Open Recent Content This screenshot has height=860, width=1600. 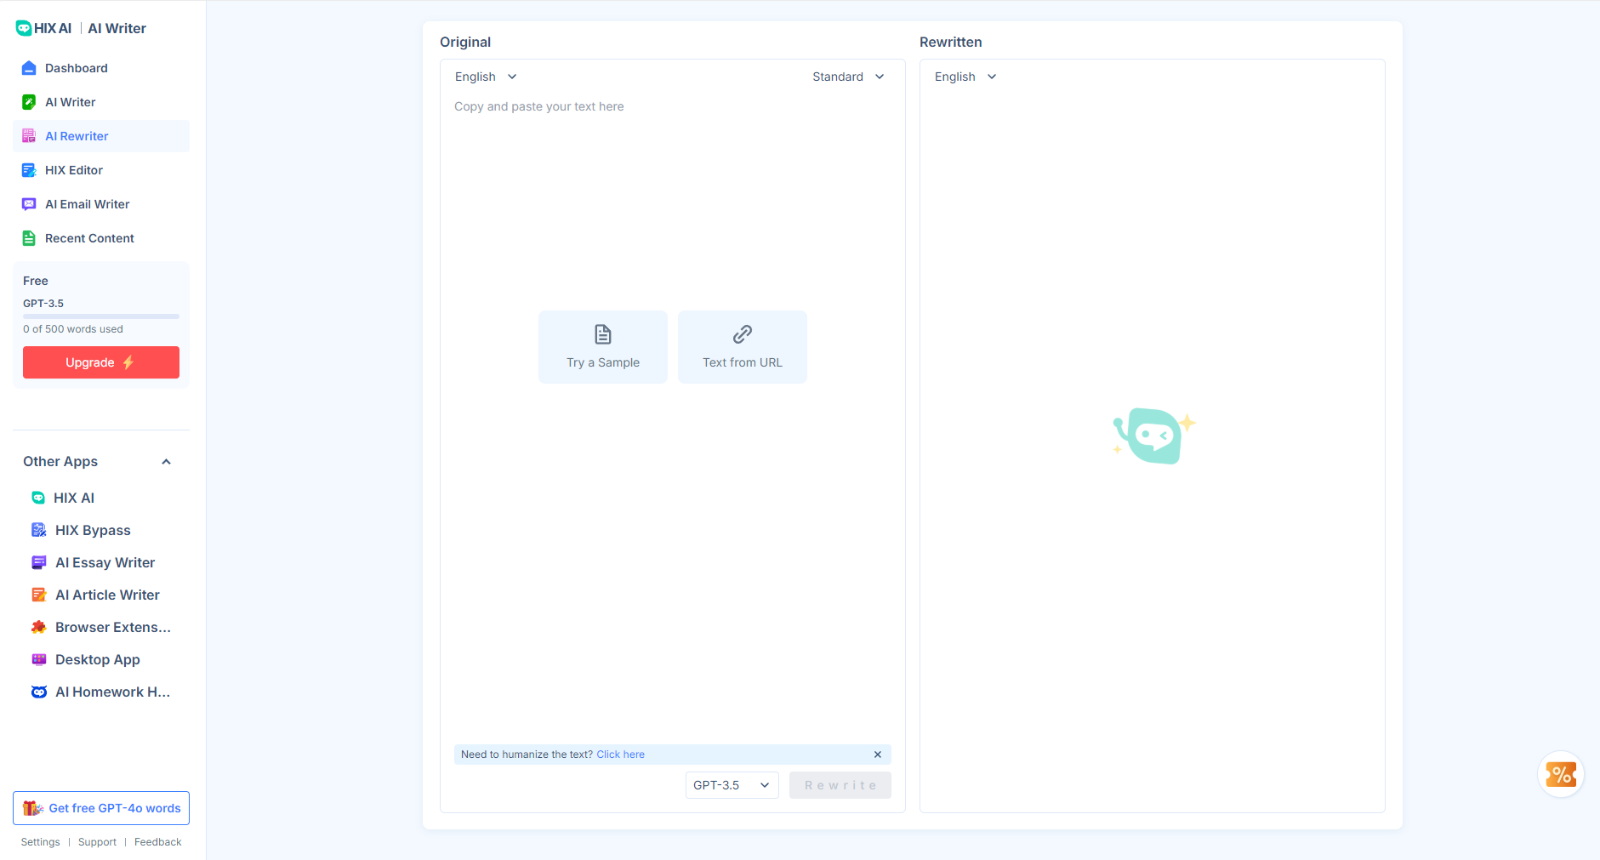(101, 238)
